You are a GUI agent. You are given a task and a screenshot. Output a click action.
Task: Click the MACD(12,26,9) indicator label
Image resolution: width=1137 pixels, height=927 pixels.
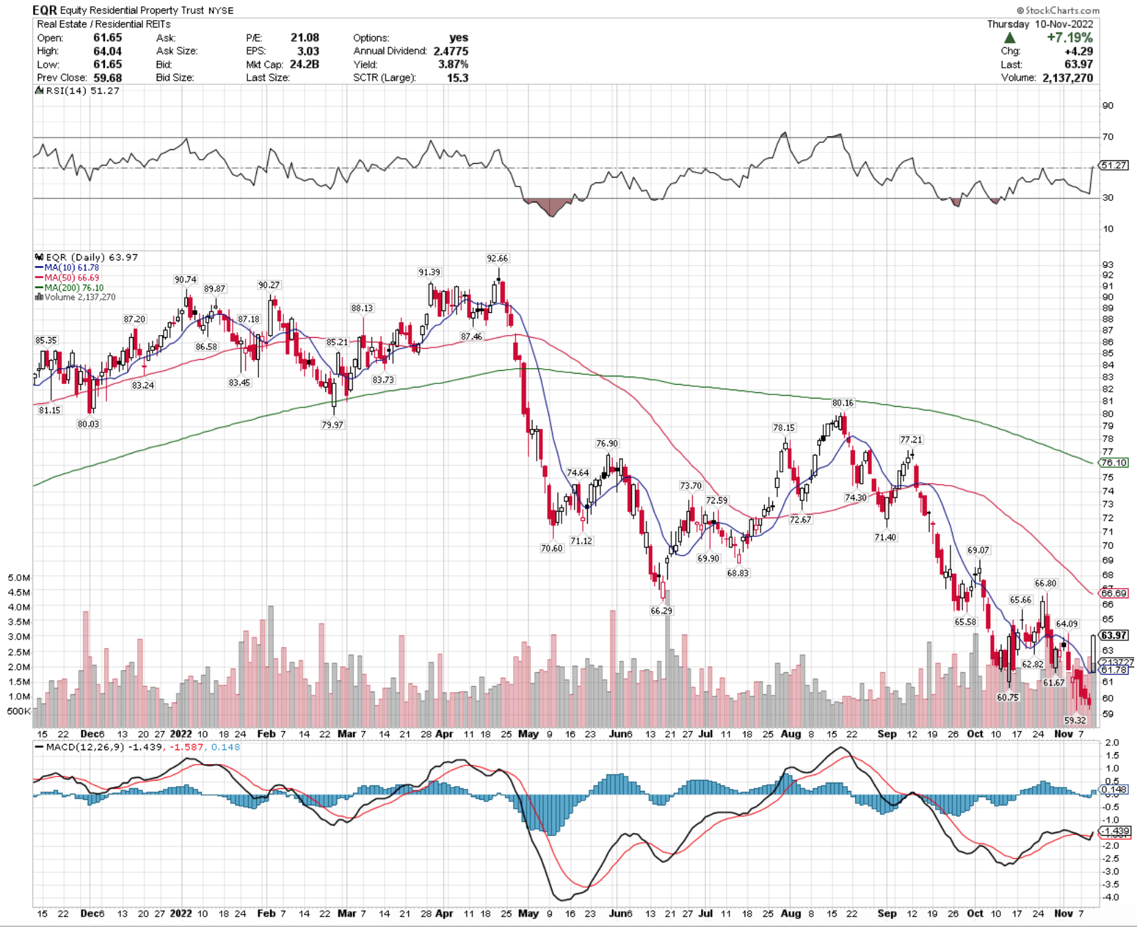[85, 747]
